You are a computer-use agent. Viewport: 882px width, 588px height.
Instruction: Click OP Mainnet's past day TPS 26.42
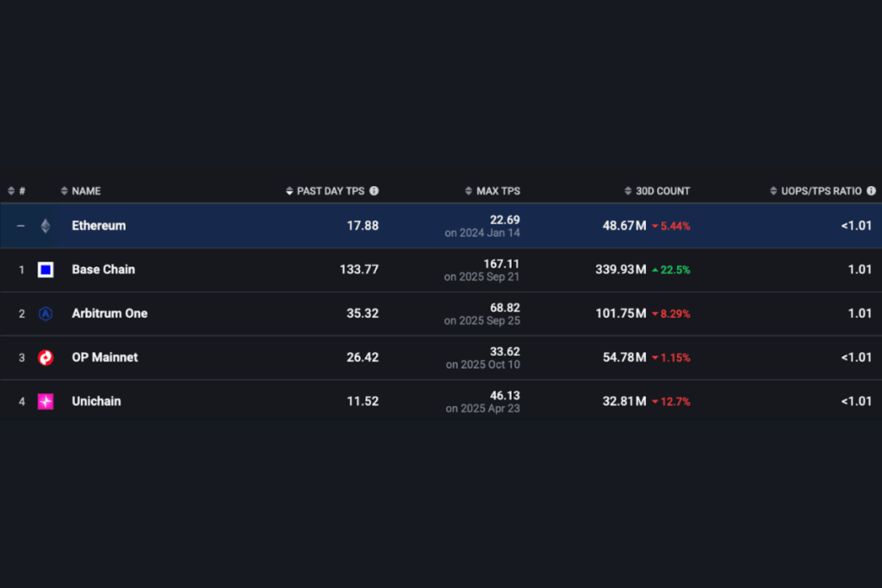tap(363, 357)
